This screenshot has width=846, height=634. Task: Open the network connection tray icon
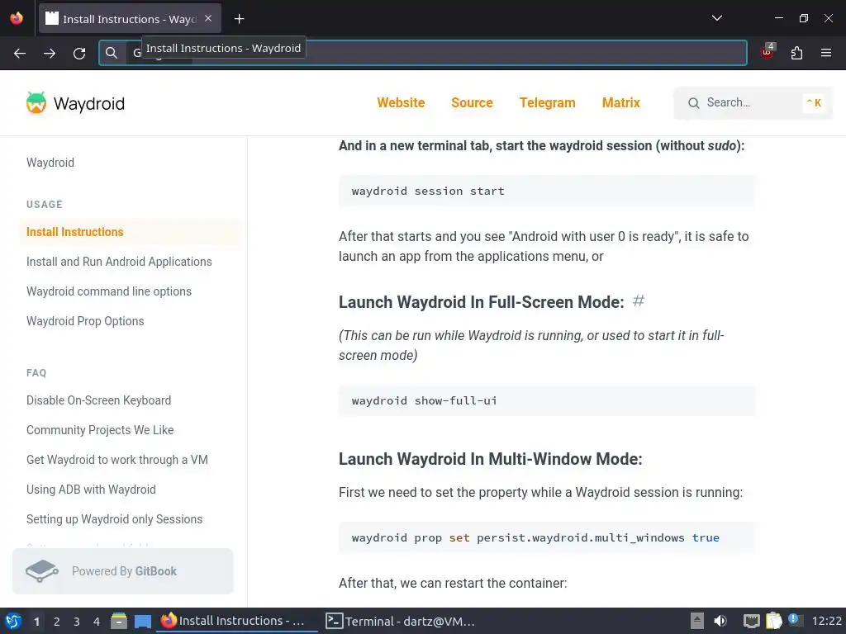(x=752, y=621)
